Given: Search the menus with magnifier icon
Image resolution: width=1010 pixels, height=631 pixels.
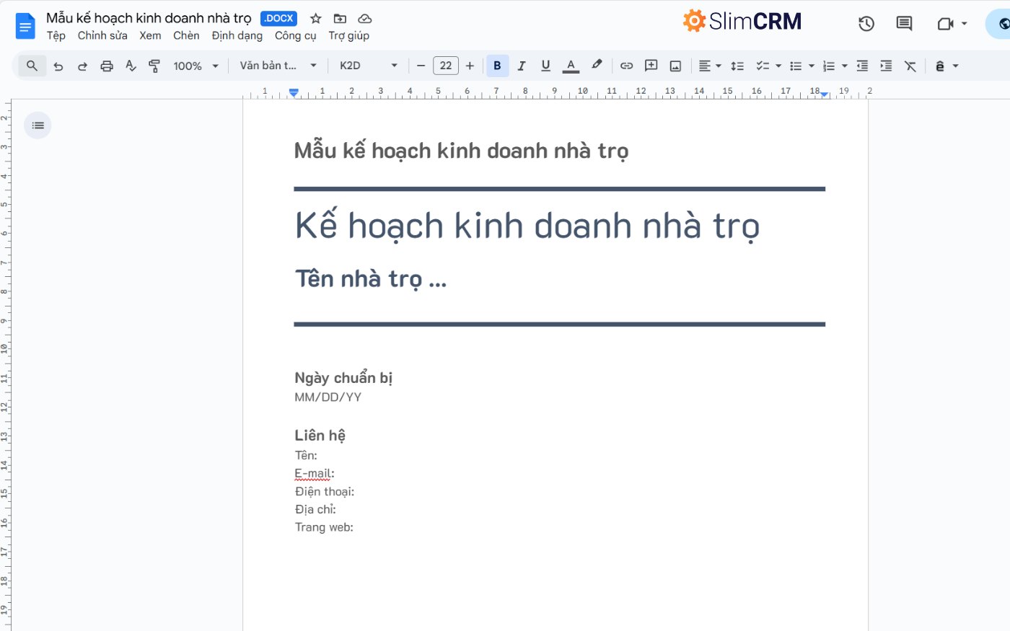Looking at the screenshot, I should coord(31,66).
